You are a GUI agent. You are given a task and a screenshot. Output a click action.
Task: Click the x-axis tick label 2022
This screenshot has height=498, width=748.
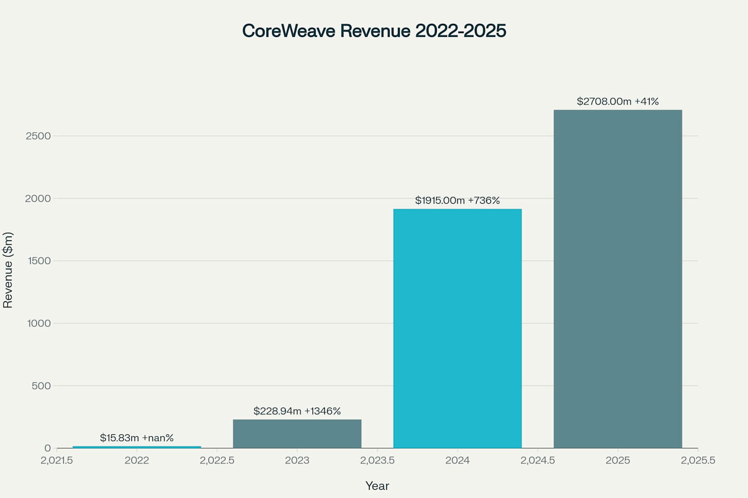(x=137, y=460)
